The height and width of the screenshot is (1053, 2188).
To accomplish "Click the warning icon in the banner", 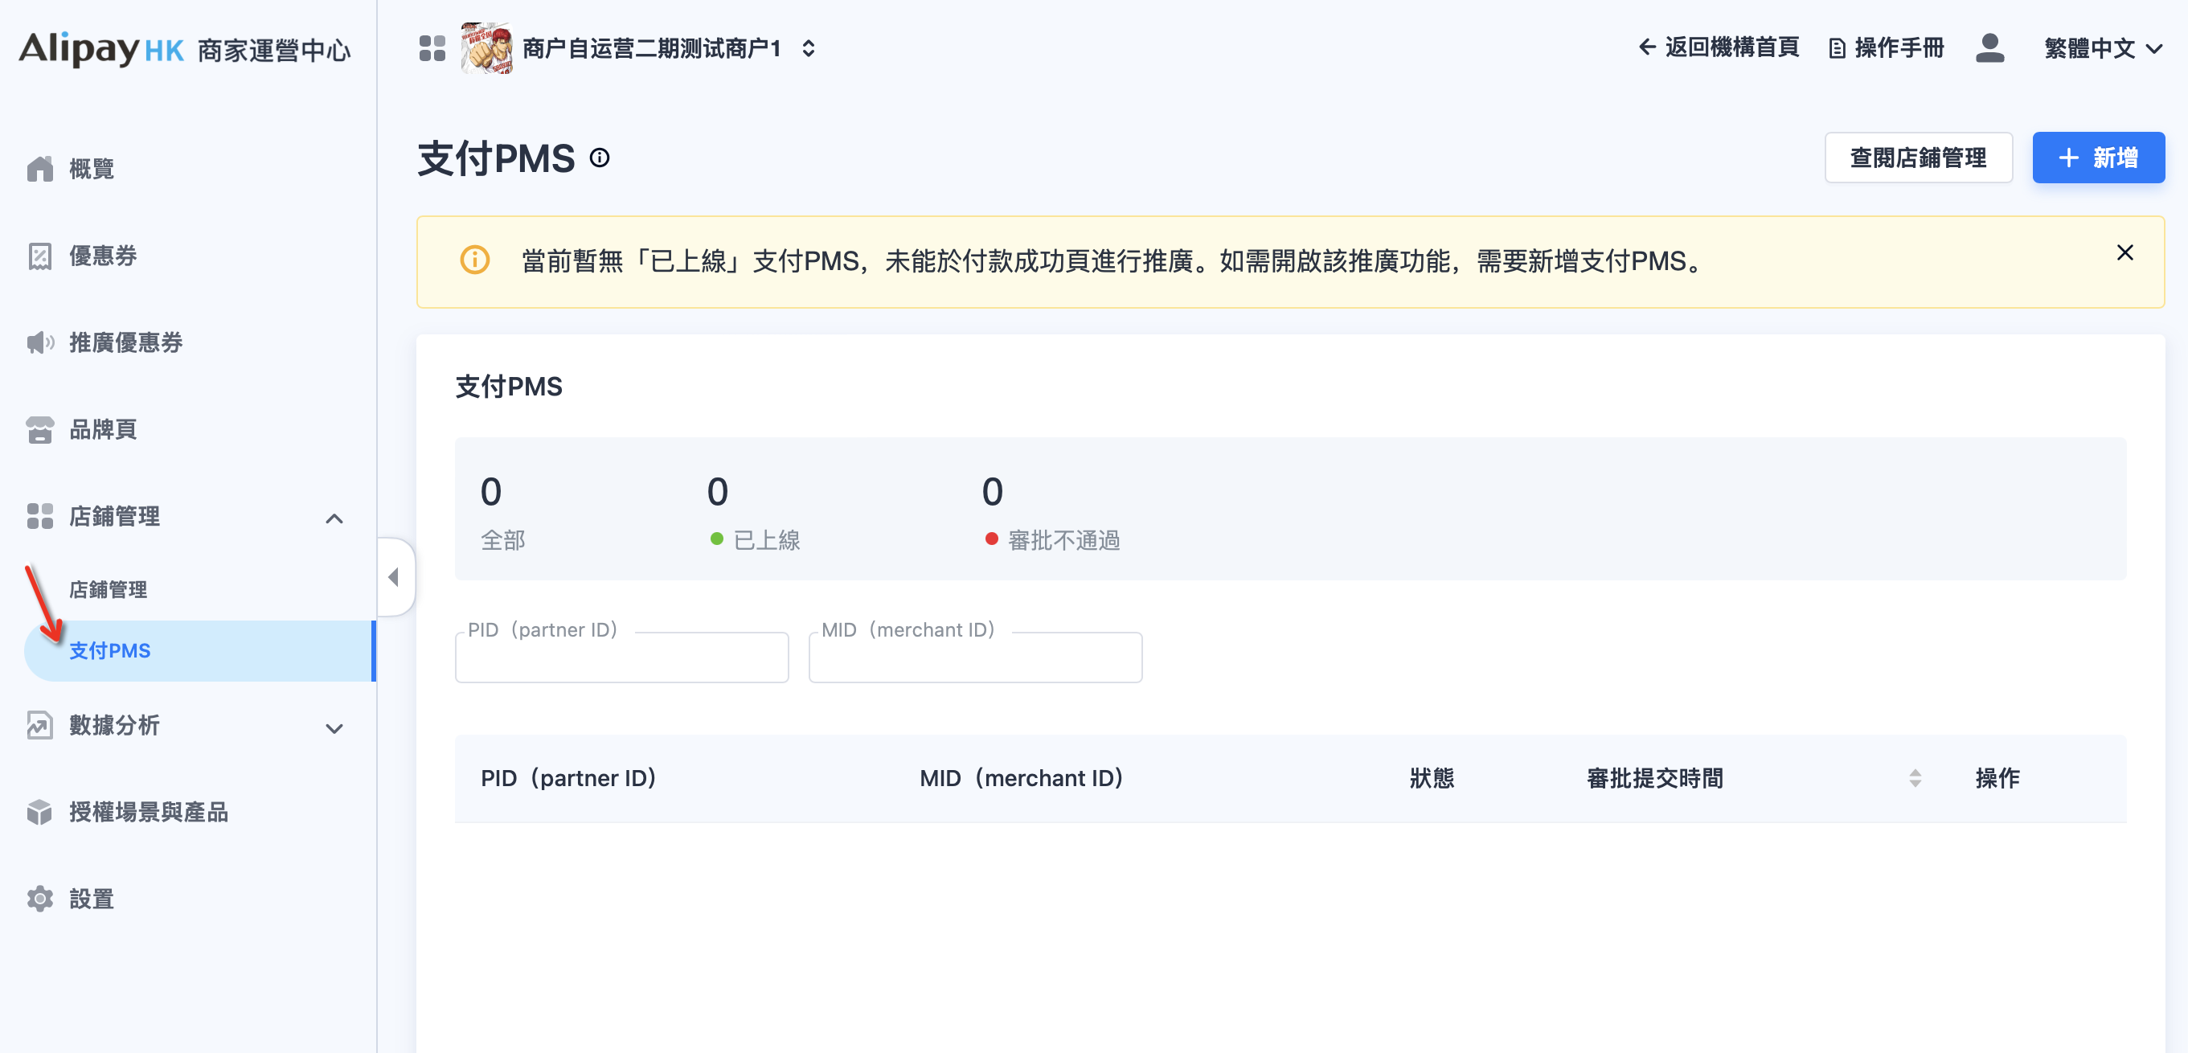I will coord(475,260).
